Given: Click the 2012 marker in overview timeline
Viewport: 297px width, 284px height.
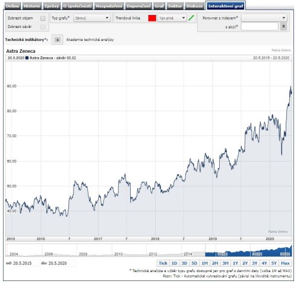Looking at the screenshot, I should click(153, 254).
